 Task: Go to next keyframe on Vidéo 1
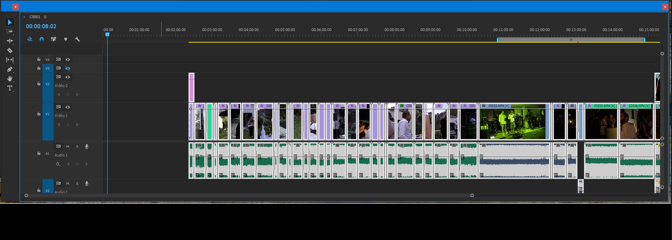pyautogui.click(x=77, y=125)
